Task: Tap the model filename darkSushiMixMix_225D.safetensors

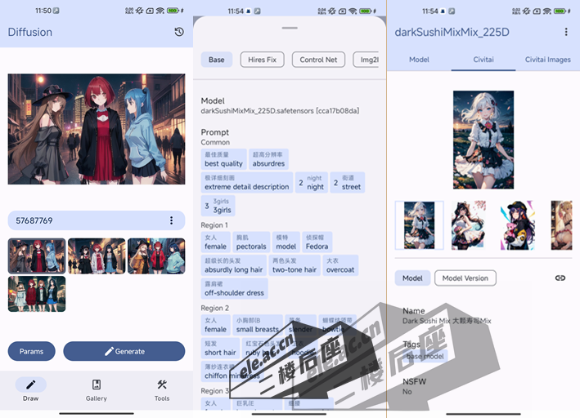Action: 280,111
